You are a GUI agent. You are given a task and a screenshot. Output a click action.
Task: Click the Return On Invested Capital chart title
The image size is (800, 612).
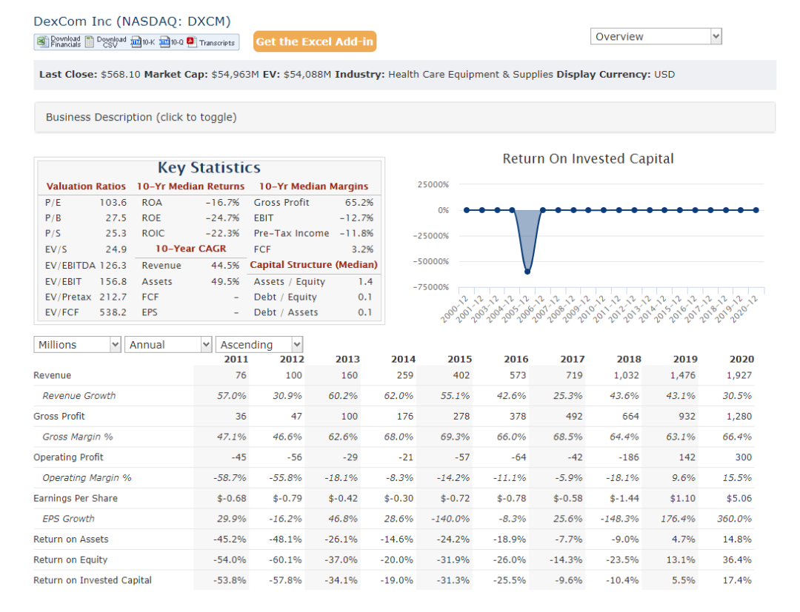[x=587, y=159]
